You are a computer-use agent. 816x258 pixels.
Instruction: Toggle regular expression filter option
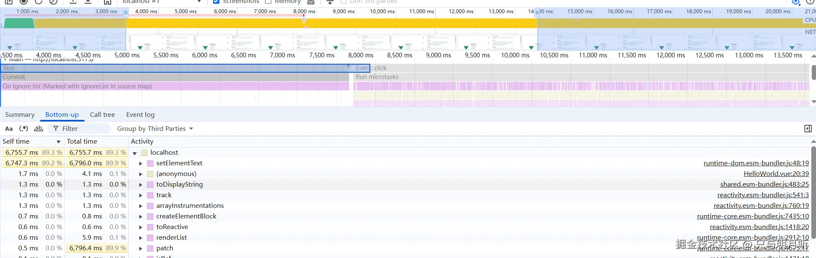23,128
